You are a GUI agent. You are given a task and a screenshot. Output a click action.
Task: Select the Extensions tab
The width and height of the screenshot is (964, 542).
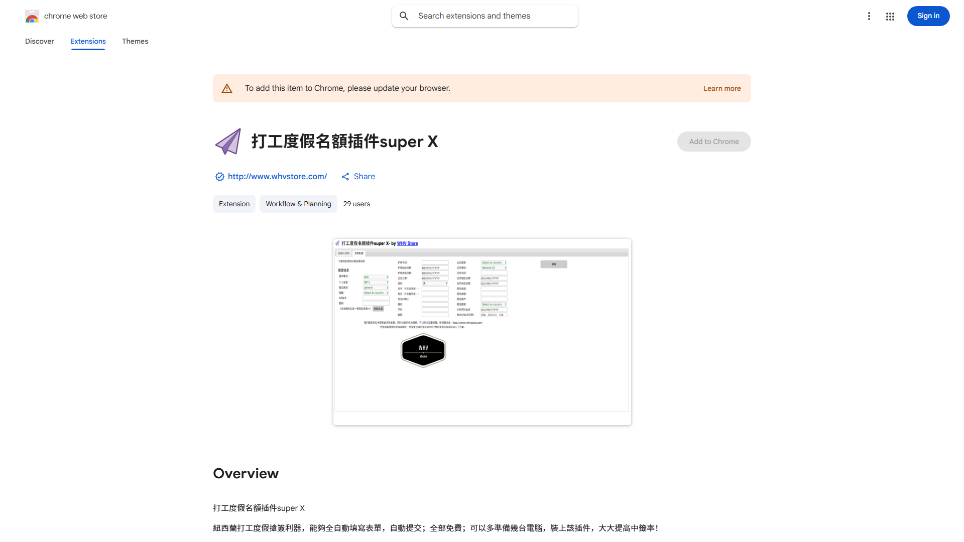click(88, 41)
